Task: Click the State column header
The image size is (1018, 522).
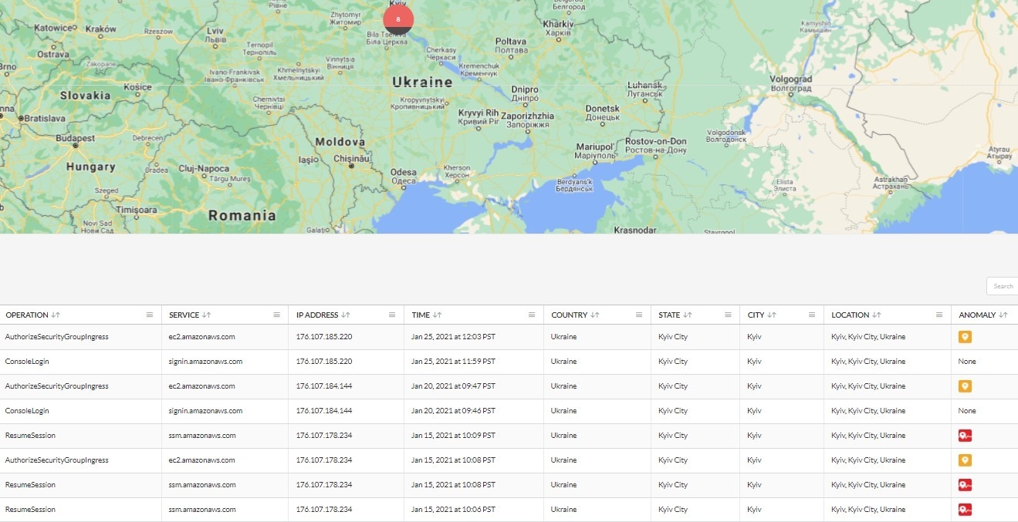Action: click(x=669, y=315)
